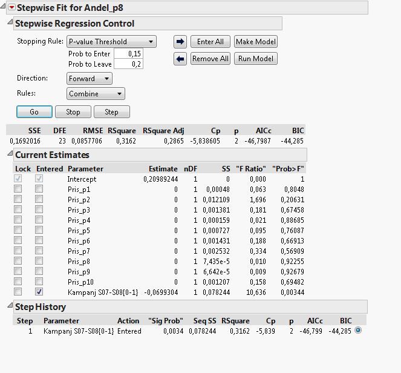
Task: Check the Entered box for Pris_p2
Action: (x=39, y=199)
